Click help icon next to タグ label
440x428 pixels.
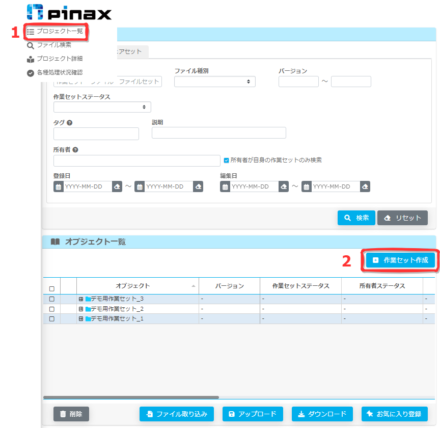pyautogui.click(x=69, y=123)
